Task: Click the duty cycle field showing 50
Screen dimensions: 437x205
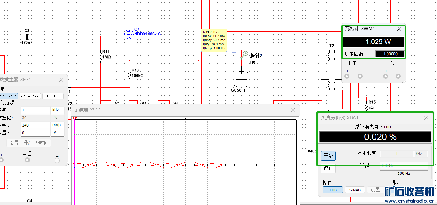Action: click(x=35, y=117)
